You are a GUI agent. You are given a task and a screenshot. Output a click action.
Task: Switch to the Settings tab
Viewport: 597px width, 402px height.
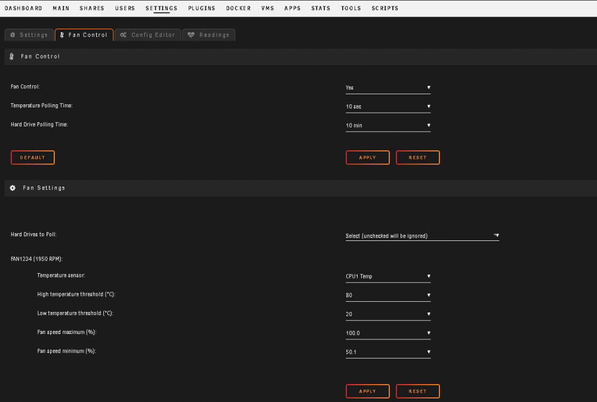tap(29, 35)
